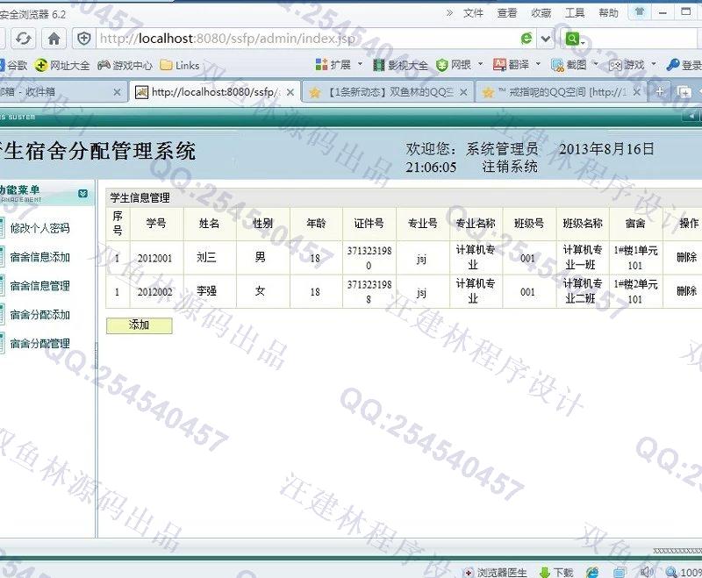Open the 文件 menu
The height and width of the screenshot is (578, 702).
[x=473, y=13]
